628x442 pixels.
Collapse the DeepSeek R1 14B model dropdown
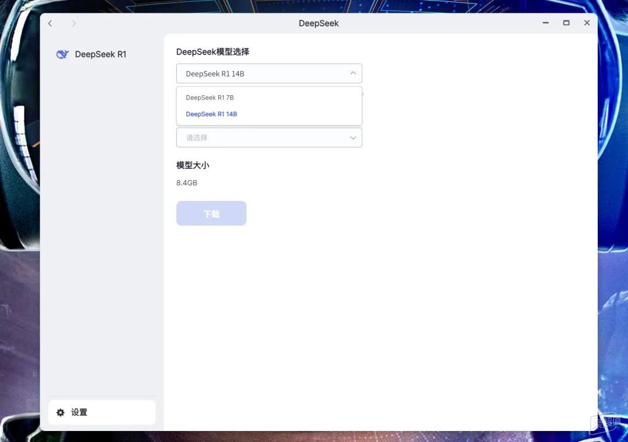269,74
